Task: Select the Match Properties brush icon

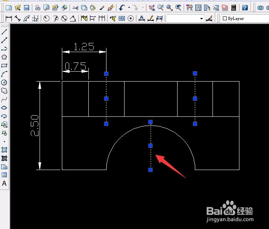Action: pos(102,8)
